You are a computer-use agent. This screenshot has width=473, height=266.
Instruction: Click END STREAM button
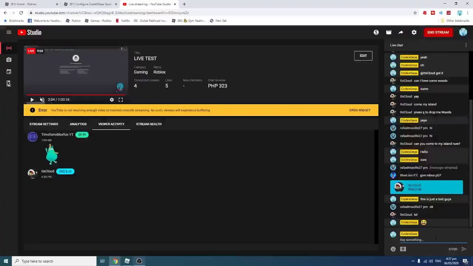(438, 33)
